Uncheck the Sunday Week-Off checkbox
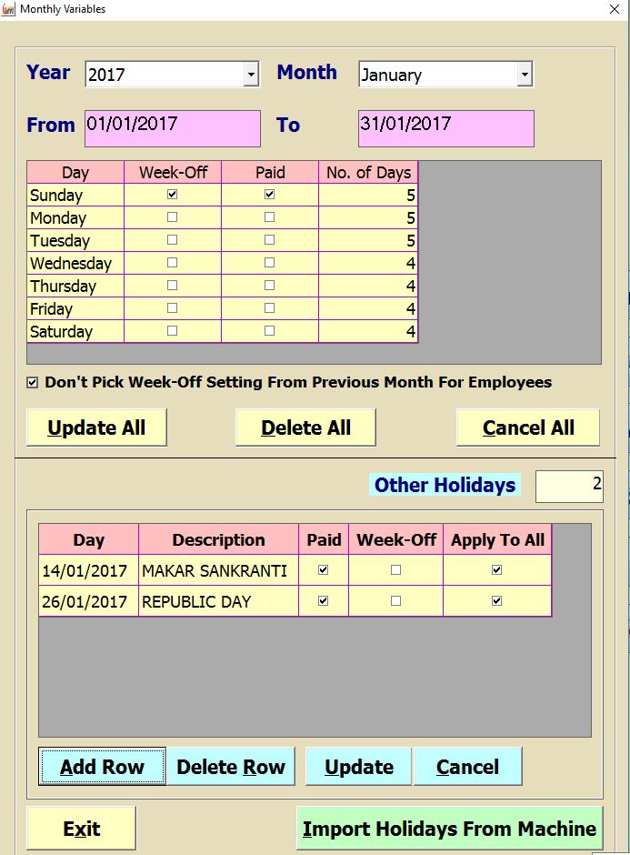This screenshot has height=855, width=630. click(x=173, y=195)
